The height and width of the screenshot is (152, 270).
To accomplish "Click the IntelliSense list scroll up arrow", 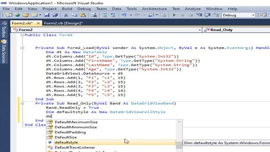I will (179, 122).
